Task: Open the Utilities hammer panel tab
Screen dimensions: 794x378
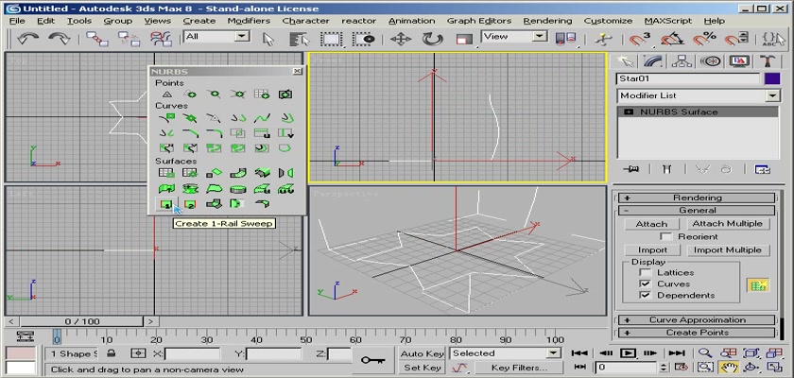Action: click(768, 61)
